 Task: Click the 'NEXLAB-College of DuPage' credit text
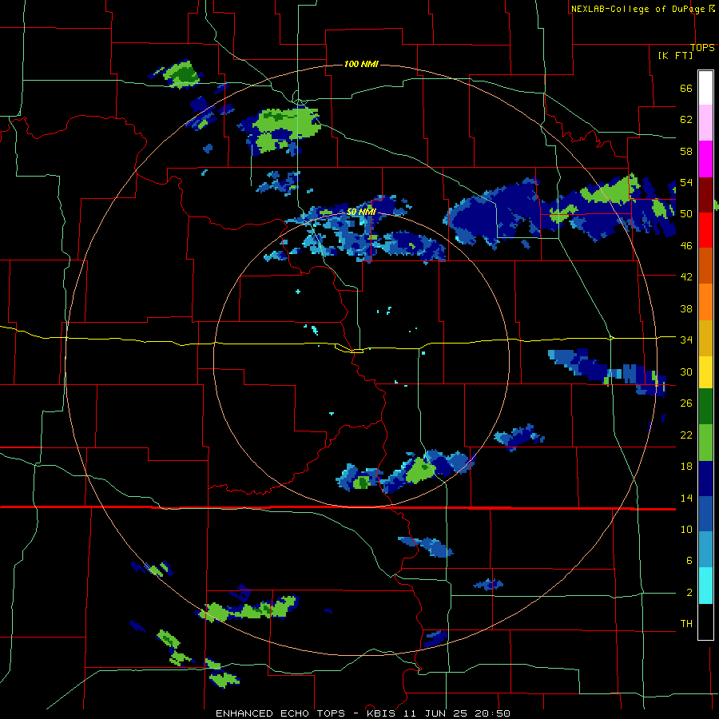pos(638,9)
